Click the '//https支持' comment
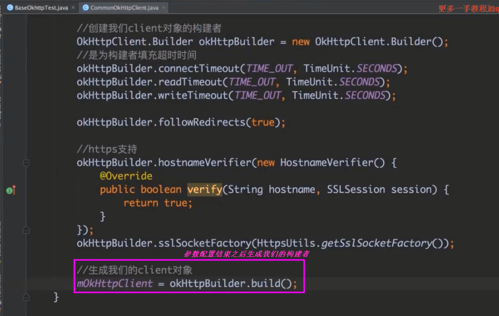The image size is (499, 316). pyautogui.click(x=107, y=149)
